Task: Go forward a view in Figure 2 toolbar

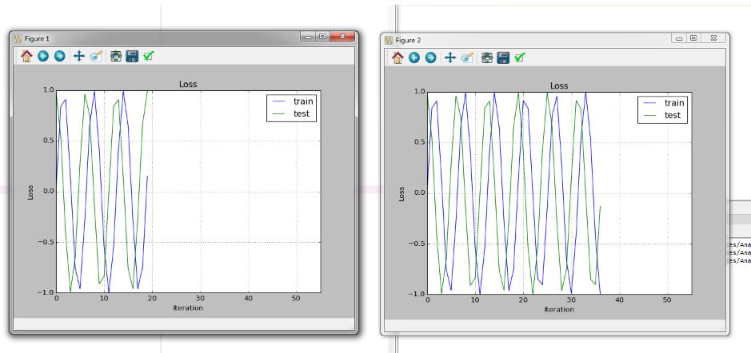Action: pyautogui.click(x=430, y=58)
